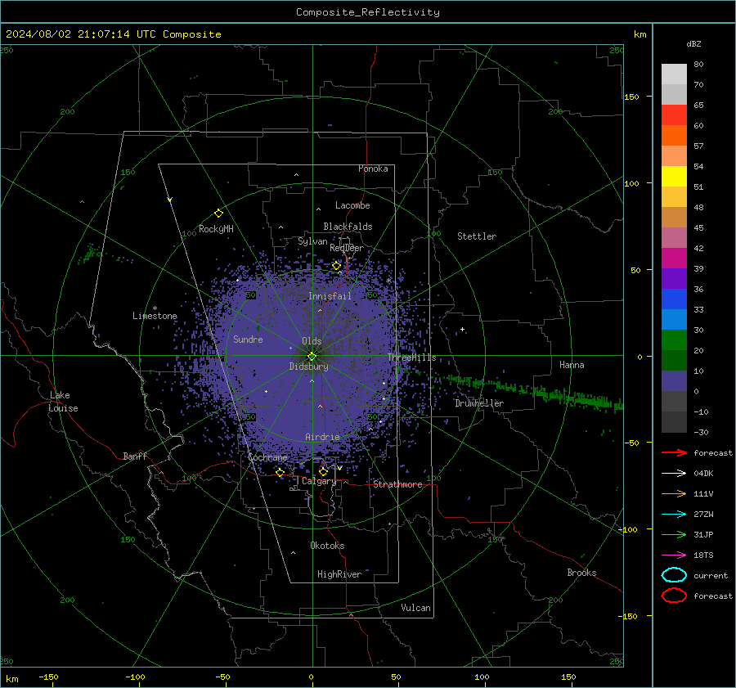Click the asterisk marker above the Limestone label
Viewport: 736px width, 688px height.
point(155,308)
